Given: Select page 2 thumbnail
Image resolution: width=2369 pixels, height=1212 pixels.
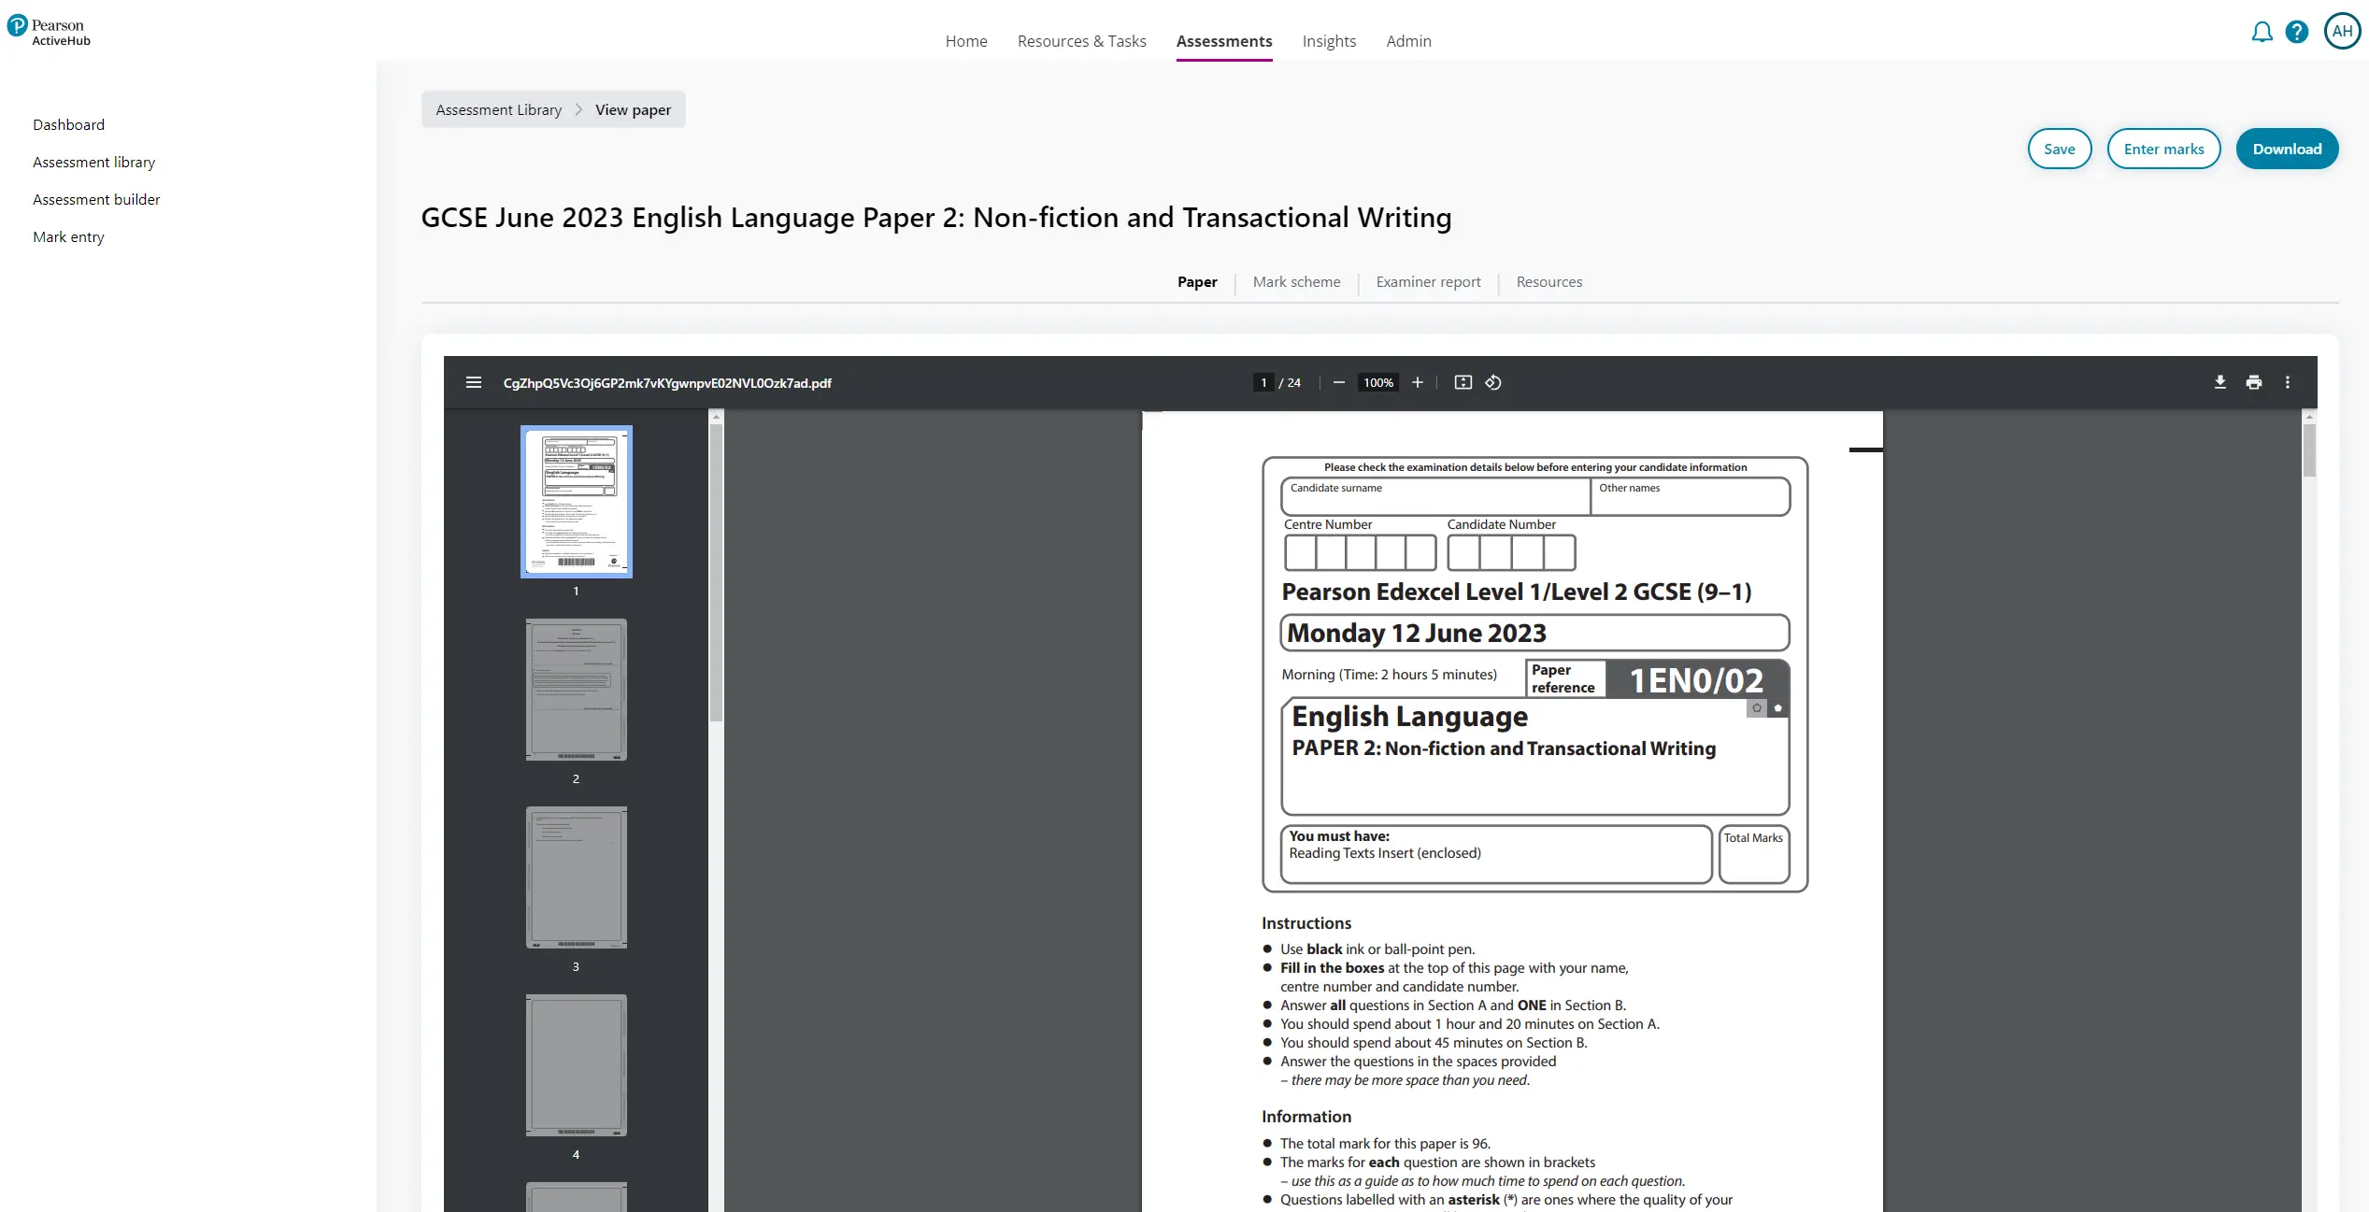Looking at the screenshot, I should [576, 690].
